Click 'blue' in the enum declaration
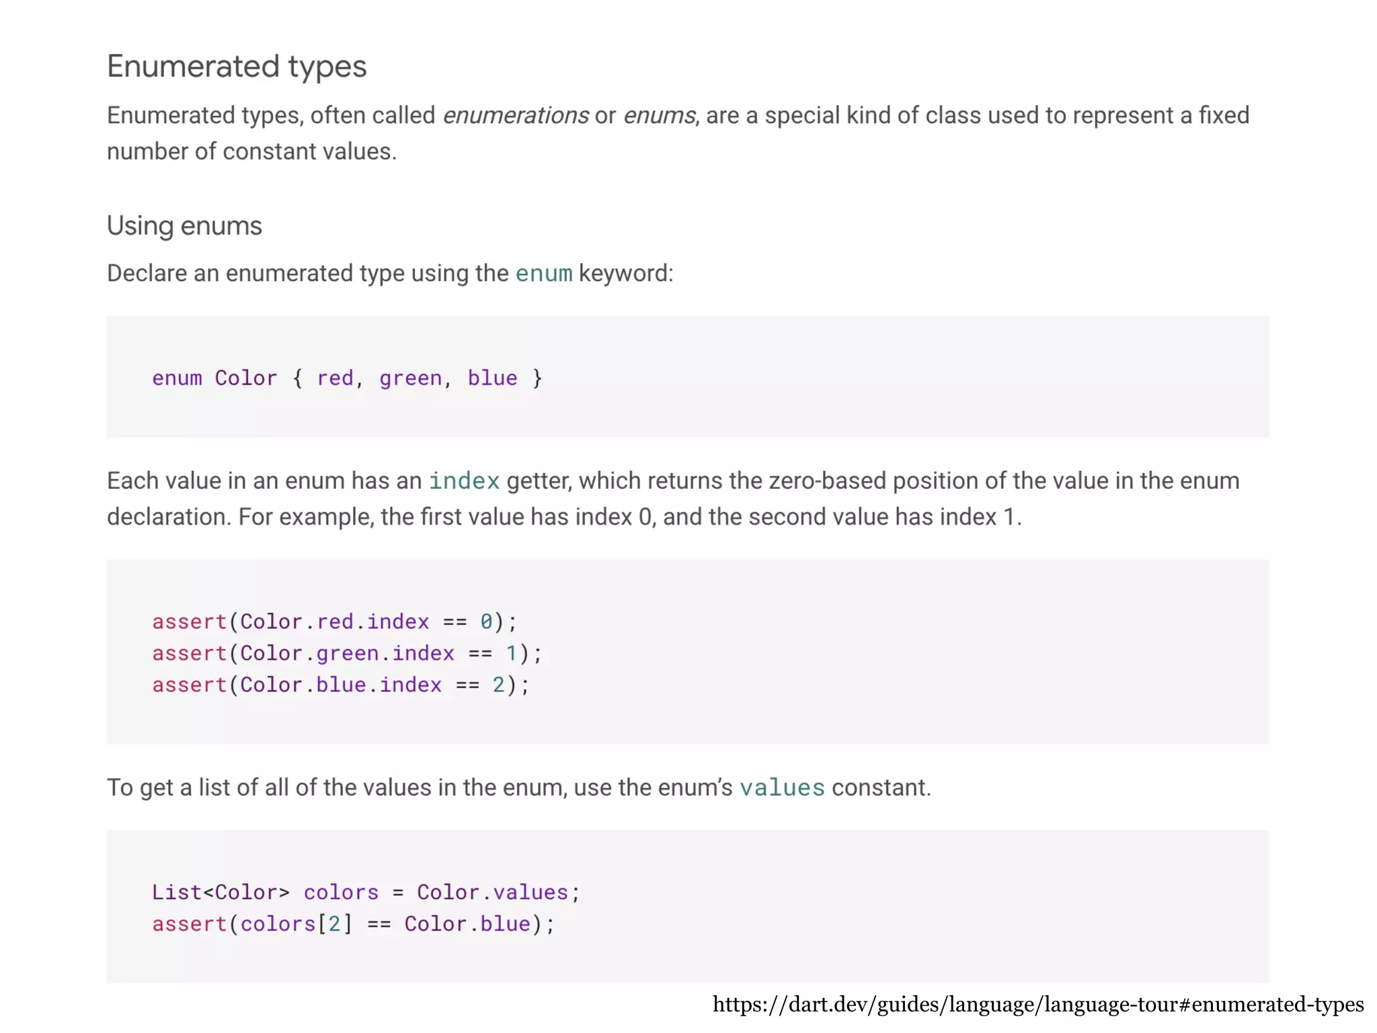The height and width of the screenshot is (1033, 1377). pos(492,378)
